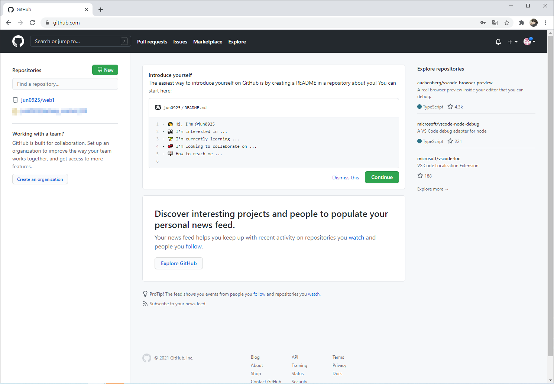Viewport: 554px width, 384px height.
Task: Click the green Continue button
Action: [x=382, y=177]
